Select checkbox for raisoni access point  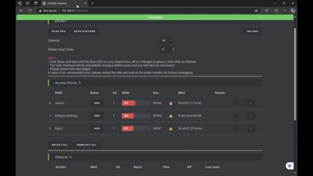click(x=236, y=103)
